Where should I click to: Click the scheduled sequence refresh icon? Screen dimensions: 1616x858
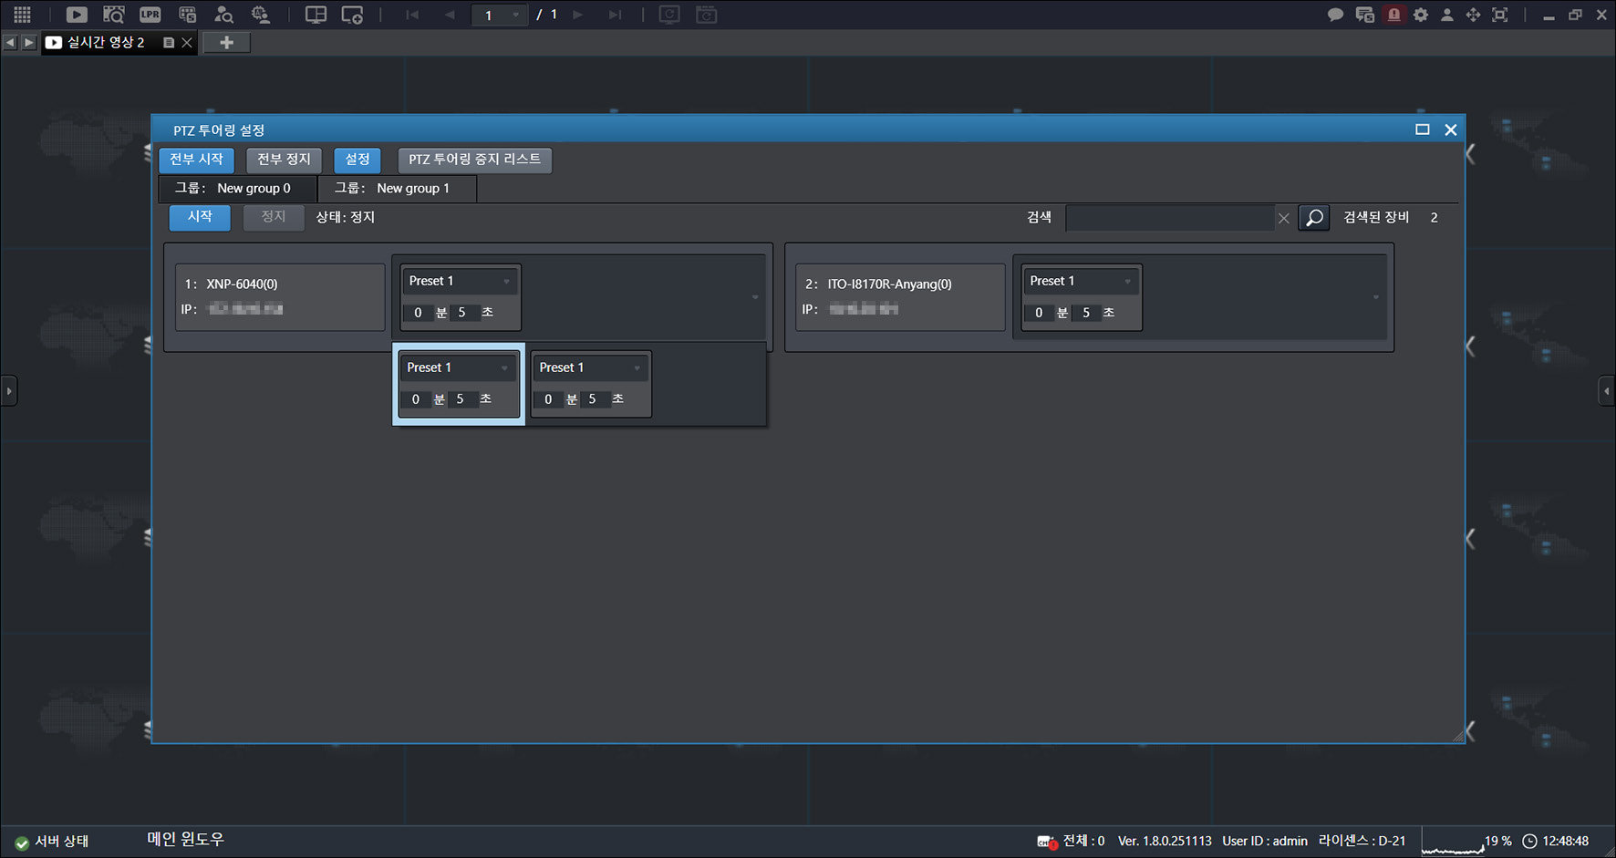[x=706, y=15]
